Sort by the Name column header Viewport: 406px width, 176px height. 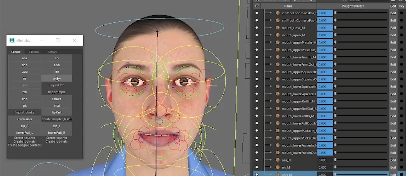pos(288,6)
